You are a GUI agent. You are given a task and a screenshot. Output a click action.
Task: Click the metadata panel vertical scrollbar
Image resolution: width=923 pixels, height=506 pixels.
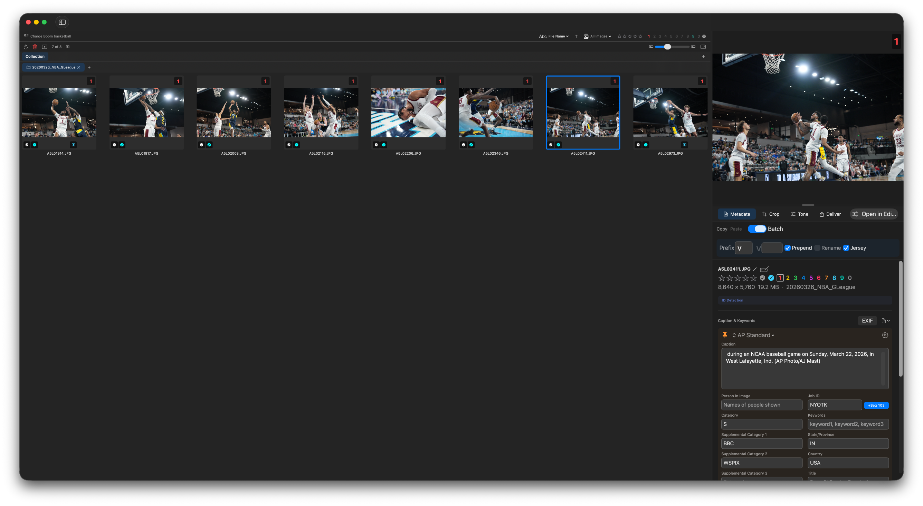[901, 319]
